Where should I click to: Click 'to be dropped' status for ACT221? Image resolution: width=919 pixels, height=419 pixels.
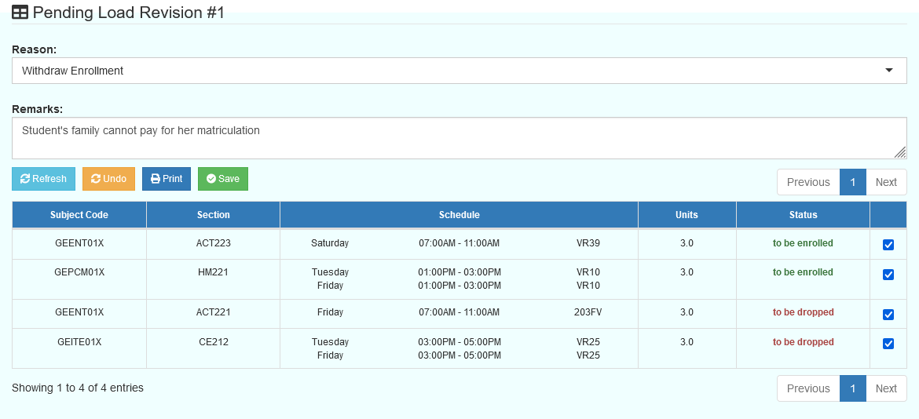(x=803, y=312)
